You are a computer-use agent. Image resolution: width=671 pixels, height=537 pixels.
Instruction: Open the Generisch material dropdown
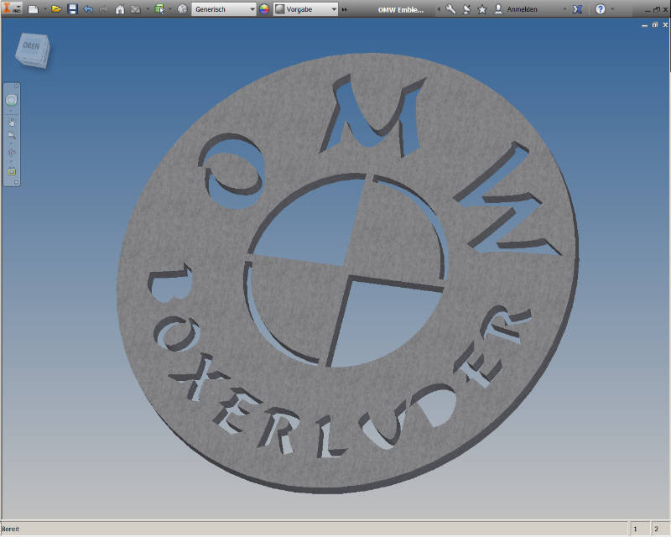point(223,9)
